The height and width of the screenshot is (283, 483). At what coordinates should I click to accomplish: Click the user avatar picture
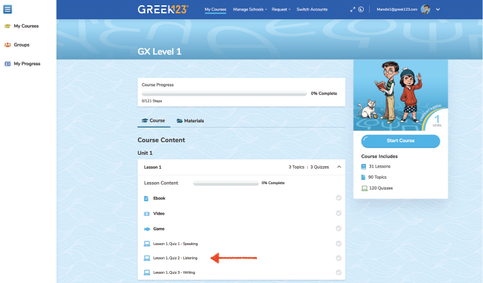[426, 9]
